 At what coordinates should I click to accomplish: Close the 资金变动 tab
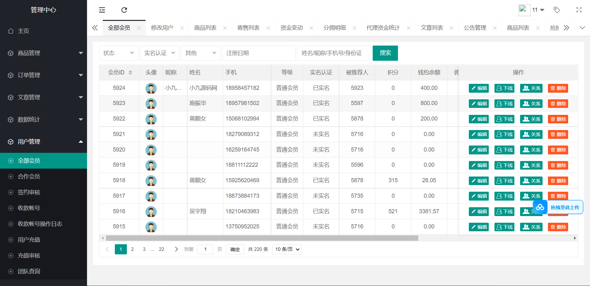pyautogui.click(x=311, y=28)
